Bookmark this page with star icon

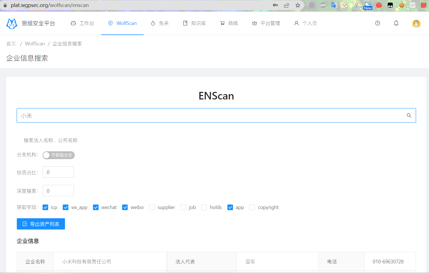[x=298, y=5]
